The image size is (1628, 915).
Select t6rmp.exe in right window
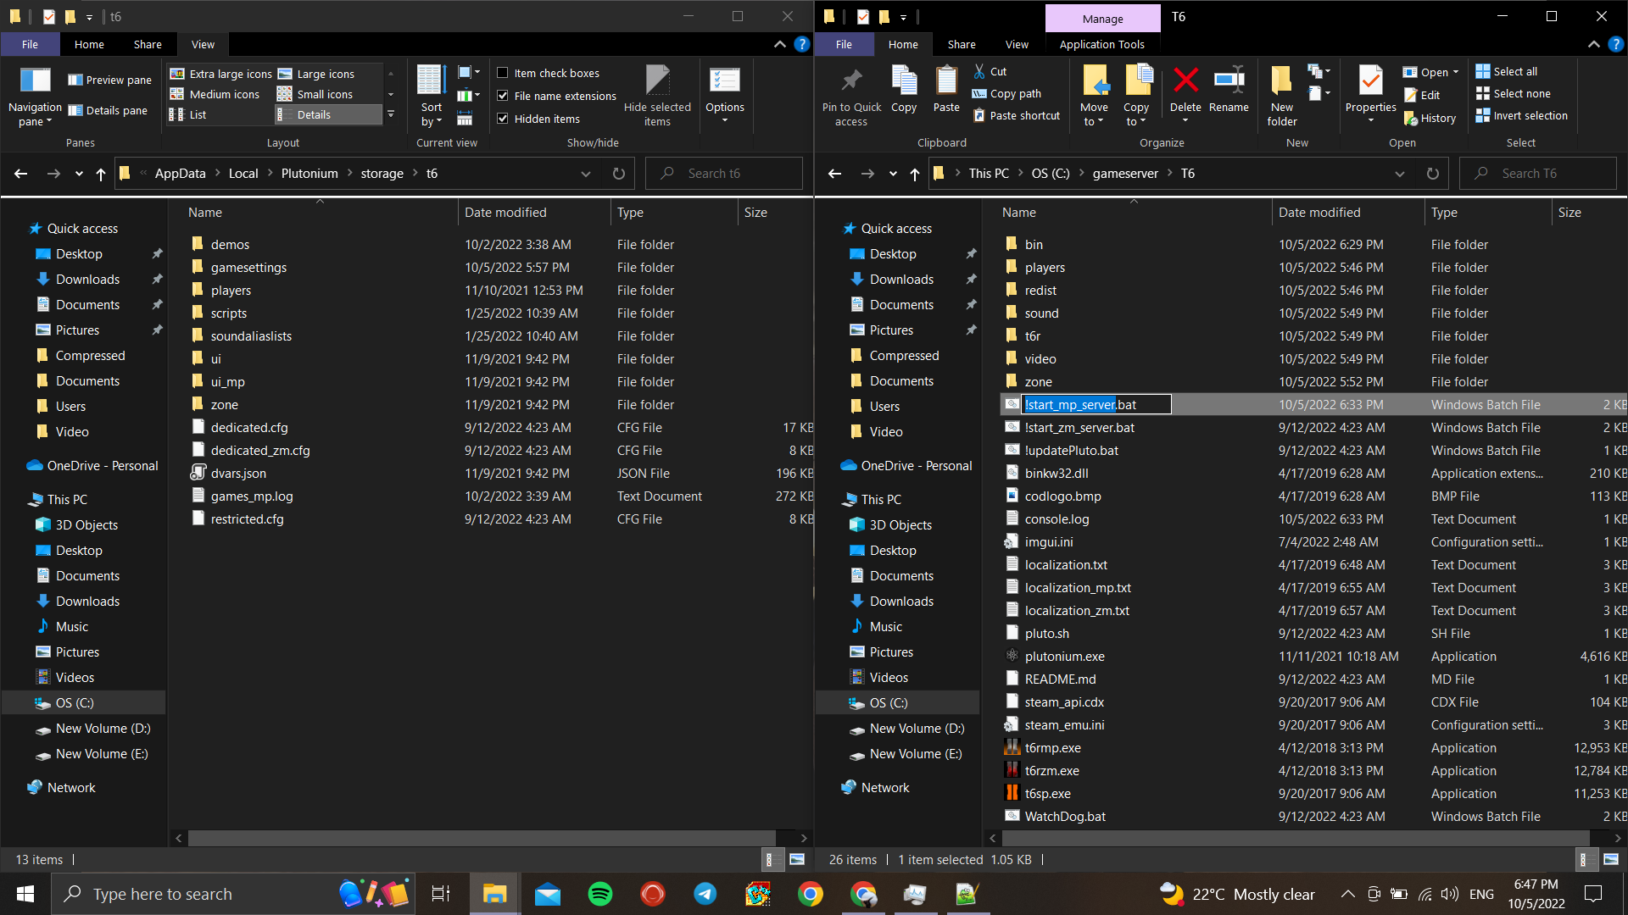[1052, 748]
